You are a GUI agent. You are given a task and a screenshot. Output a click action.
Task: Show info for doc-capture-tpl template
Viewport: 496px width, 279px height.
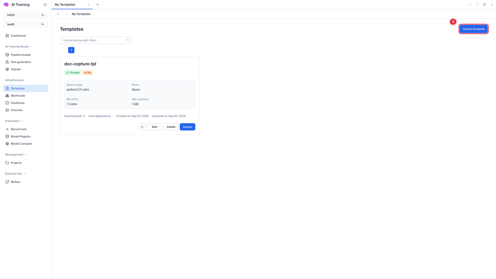[x=142, y=127]
